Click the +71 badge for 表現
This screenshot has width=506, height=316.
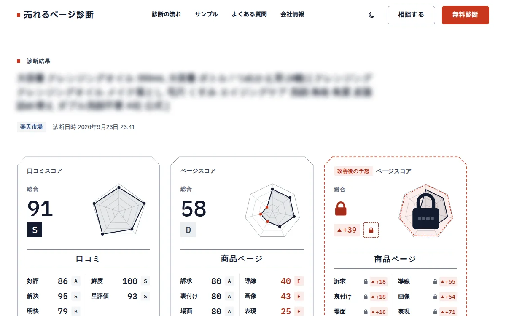448,312
